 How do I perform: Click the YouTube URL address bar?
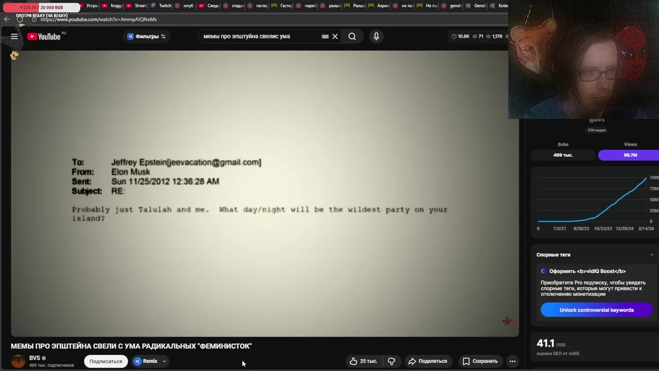[268, 19]
